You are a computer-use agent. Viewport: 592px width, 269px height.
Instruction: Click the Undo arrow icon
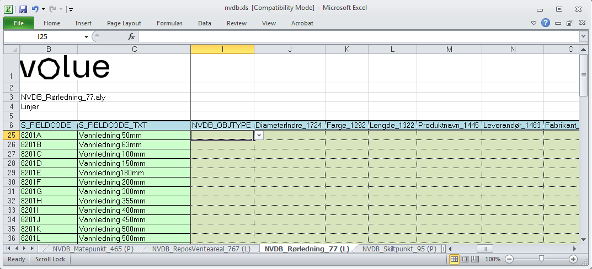[x=35, y=9]
